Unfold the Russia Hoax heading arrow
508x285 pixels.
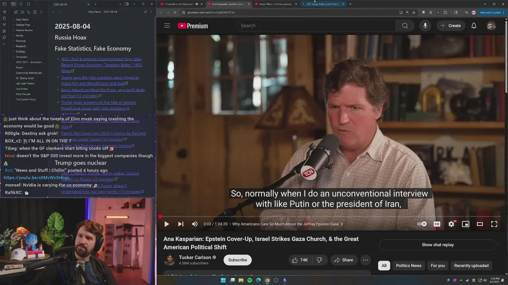coord(52,38)
